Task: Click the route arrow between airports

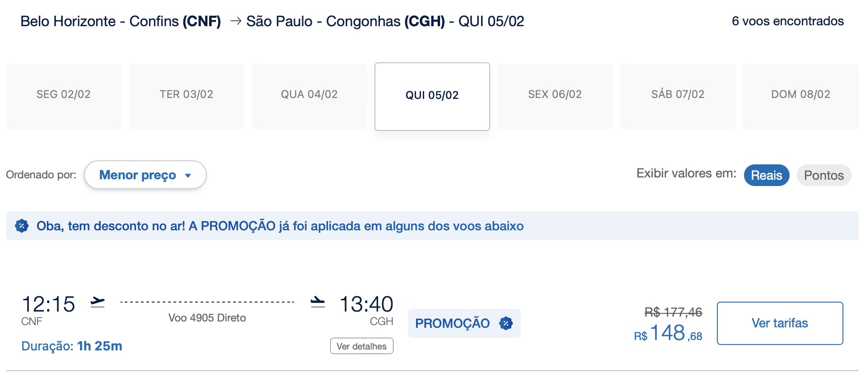Action: 235,21
